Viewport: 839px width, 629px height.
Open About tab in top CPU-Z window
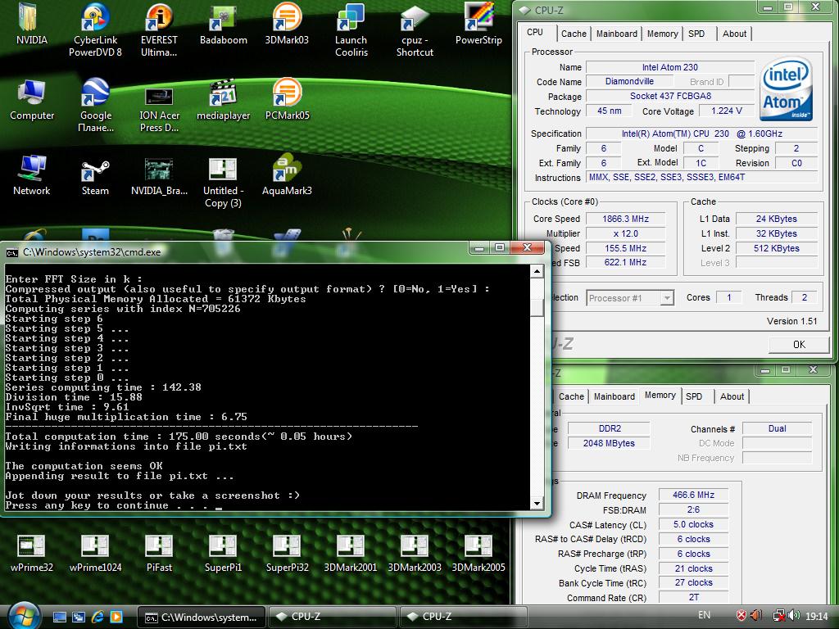click(x=734, y=34)
